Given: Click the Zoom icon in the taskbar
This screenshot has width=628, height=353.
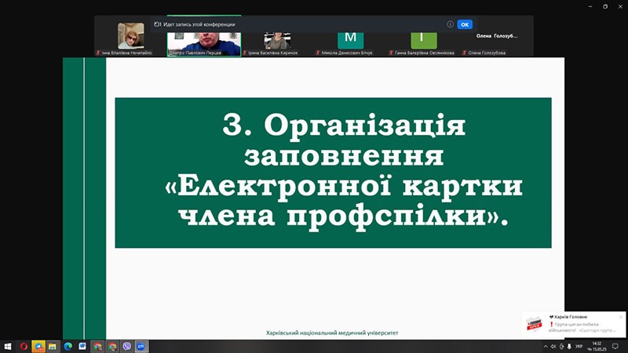Looking at the screenshot, I should click(x=141, y=346).
